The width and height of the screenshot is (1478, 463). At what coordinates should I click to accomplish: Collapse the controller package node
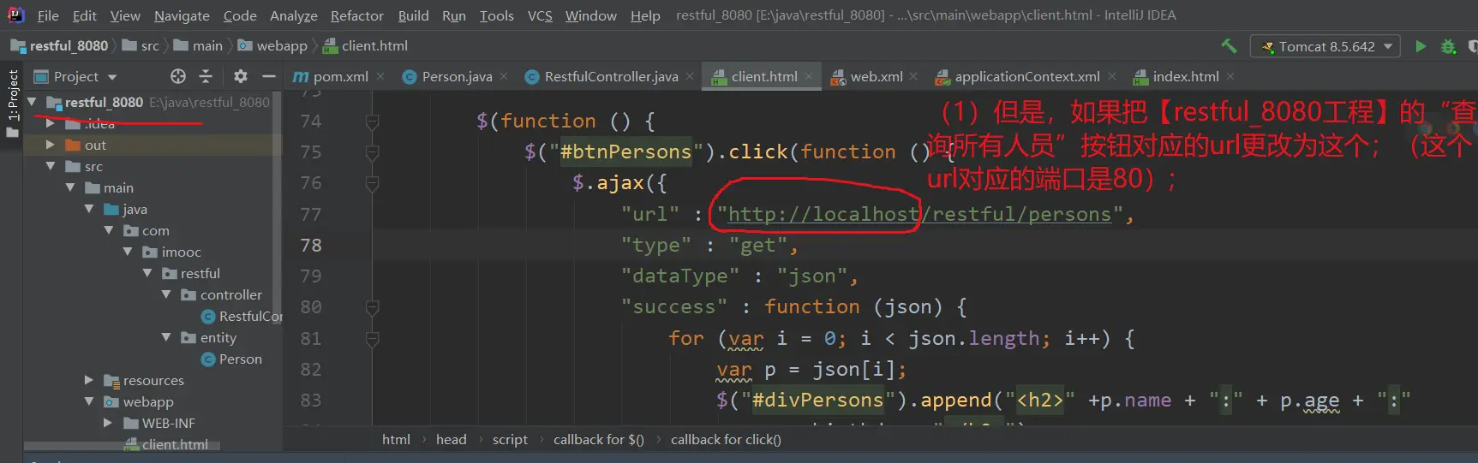pos(166,294)
